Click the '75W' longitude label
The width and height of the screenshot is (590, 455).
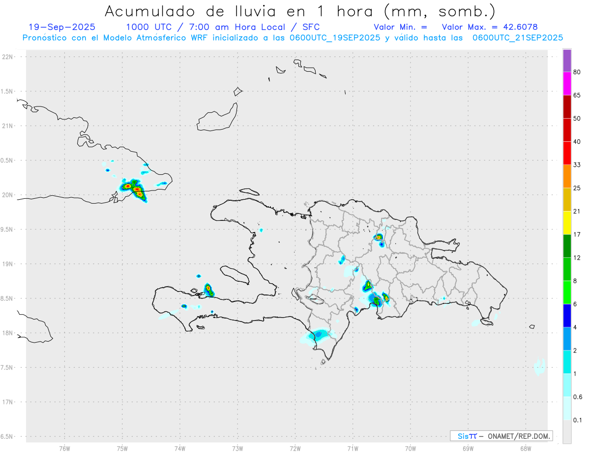pos(122,449)
